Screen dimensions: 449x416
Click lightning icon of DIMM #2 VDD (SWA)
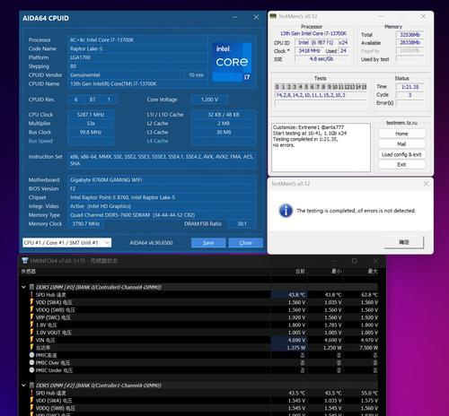tap(31, 401)
